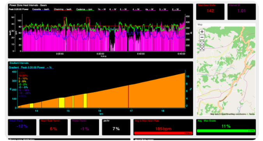Image resolution: width=263 pixels, height=141 pixels.
Task: Click the 16 km axis label
Action: [x=100, y=111]
